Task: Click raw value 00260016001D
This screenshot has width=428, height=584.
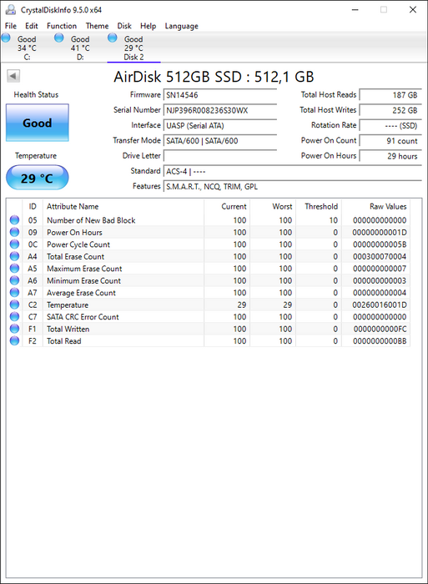Action: click(x=380, y=305)
